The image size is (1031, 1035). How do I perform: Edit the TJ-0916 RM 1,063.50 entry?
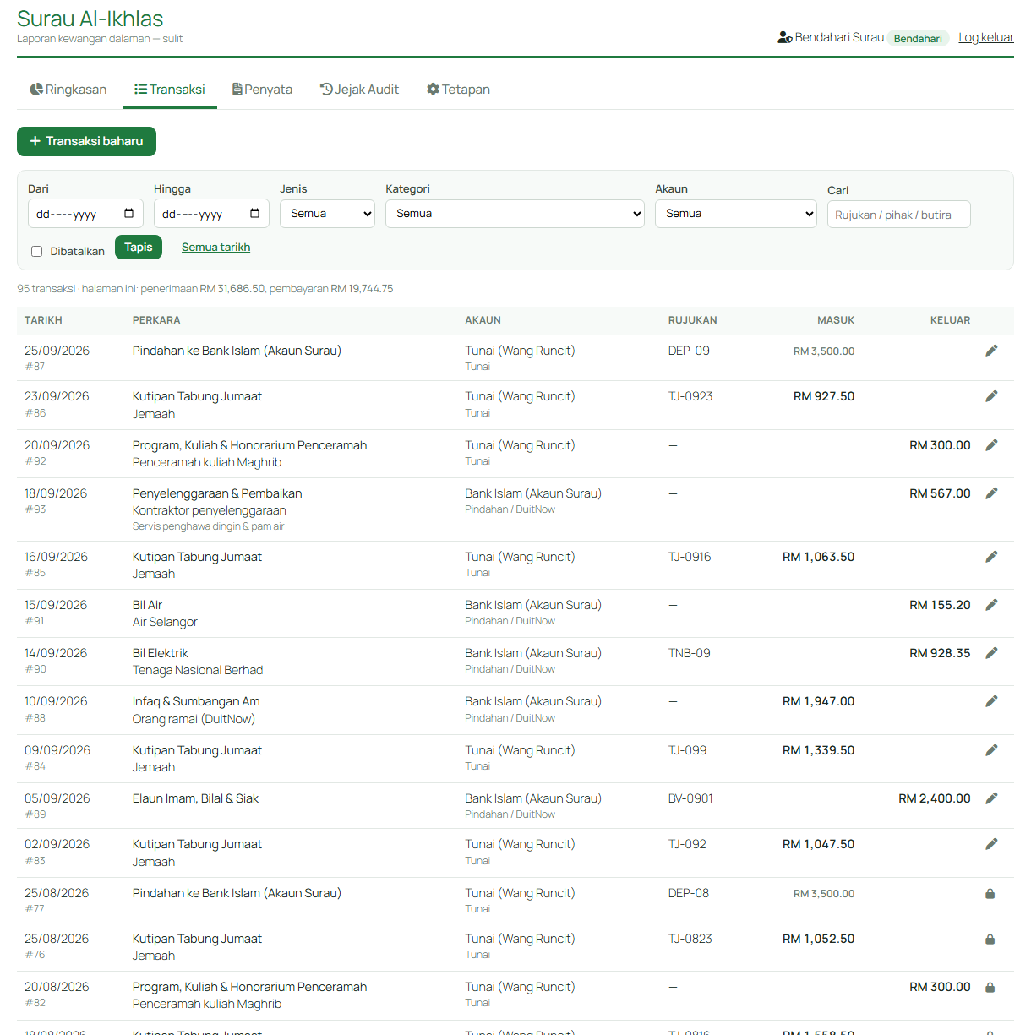pos(991,557)
